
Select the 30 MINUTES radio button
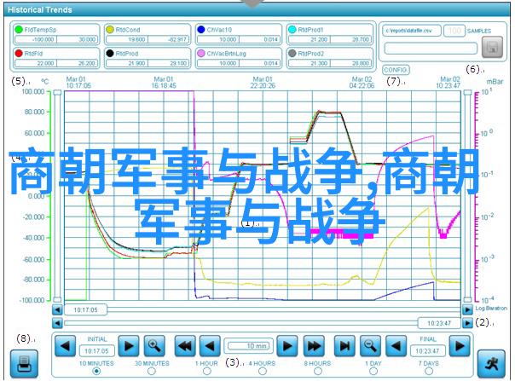(x=152, y=371)
